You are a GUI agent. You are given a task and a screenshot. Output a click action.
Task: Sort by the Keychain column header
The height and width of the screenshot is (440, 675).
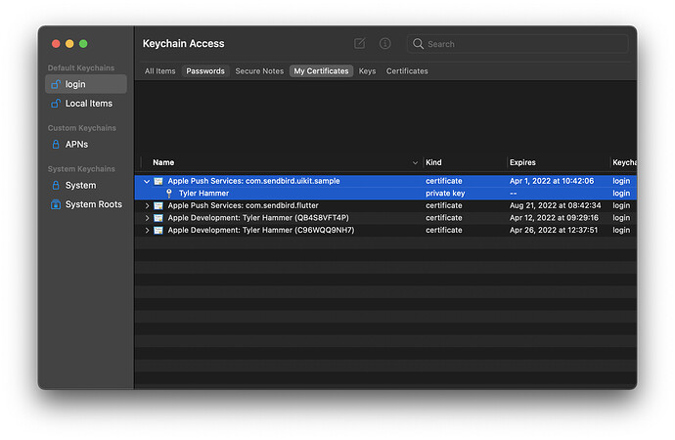[x=624, y=162]
